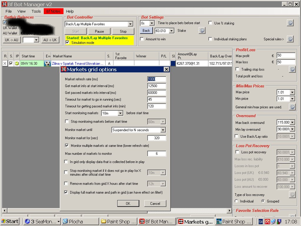301x226 pixels.
Task: Open the Min lay overround dropdown
Action: [292, 129]
